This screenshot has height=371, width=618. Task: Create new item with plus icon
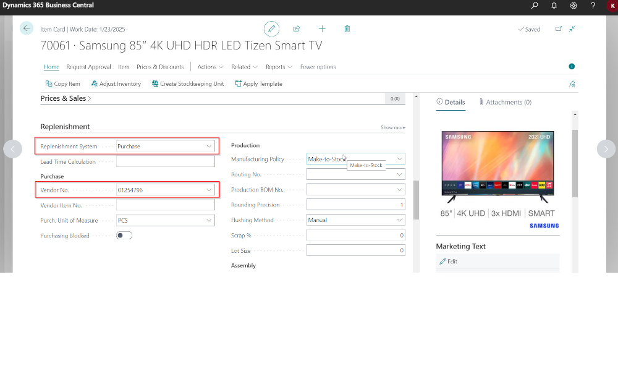pyautogui.click(x=322, y=29)
